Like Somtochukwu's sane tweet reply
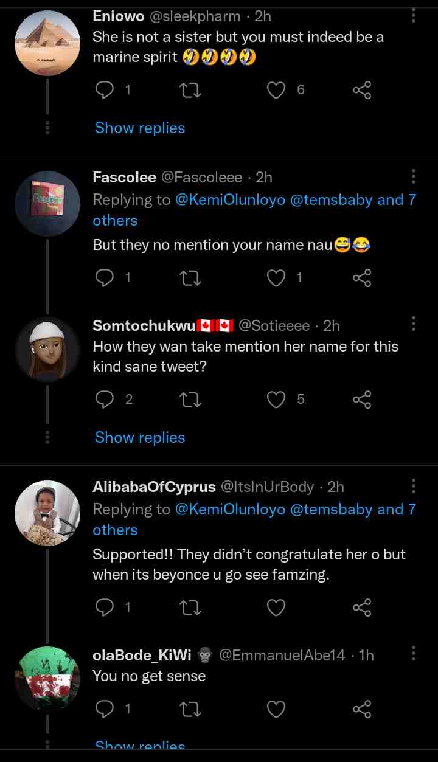The height and width of the screenshot is (762, 438). 277,400
